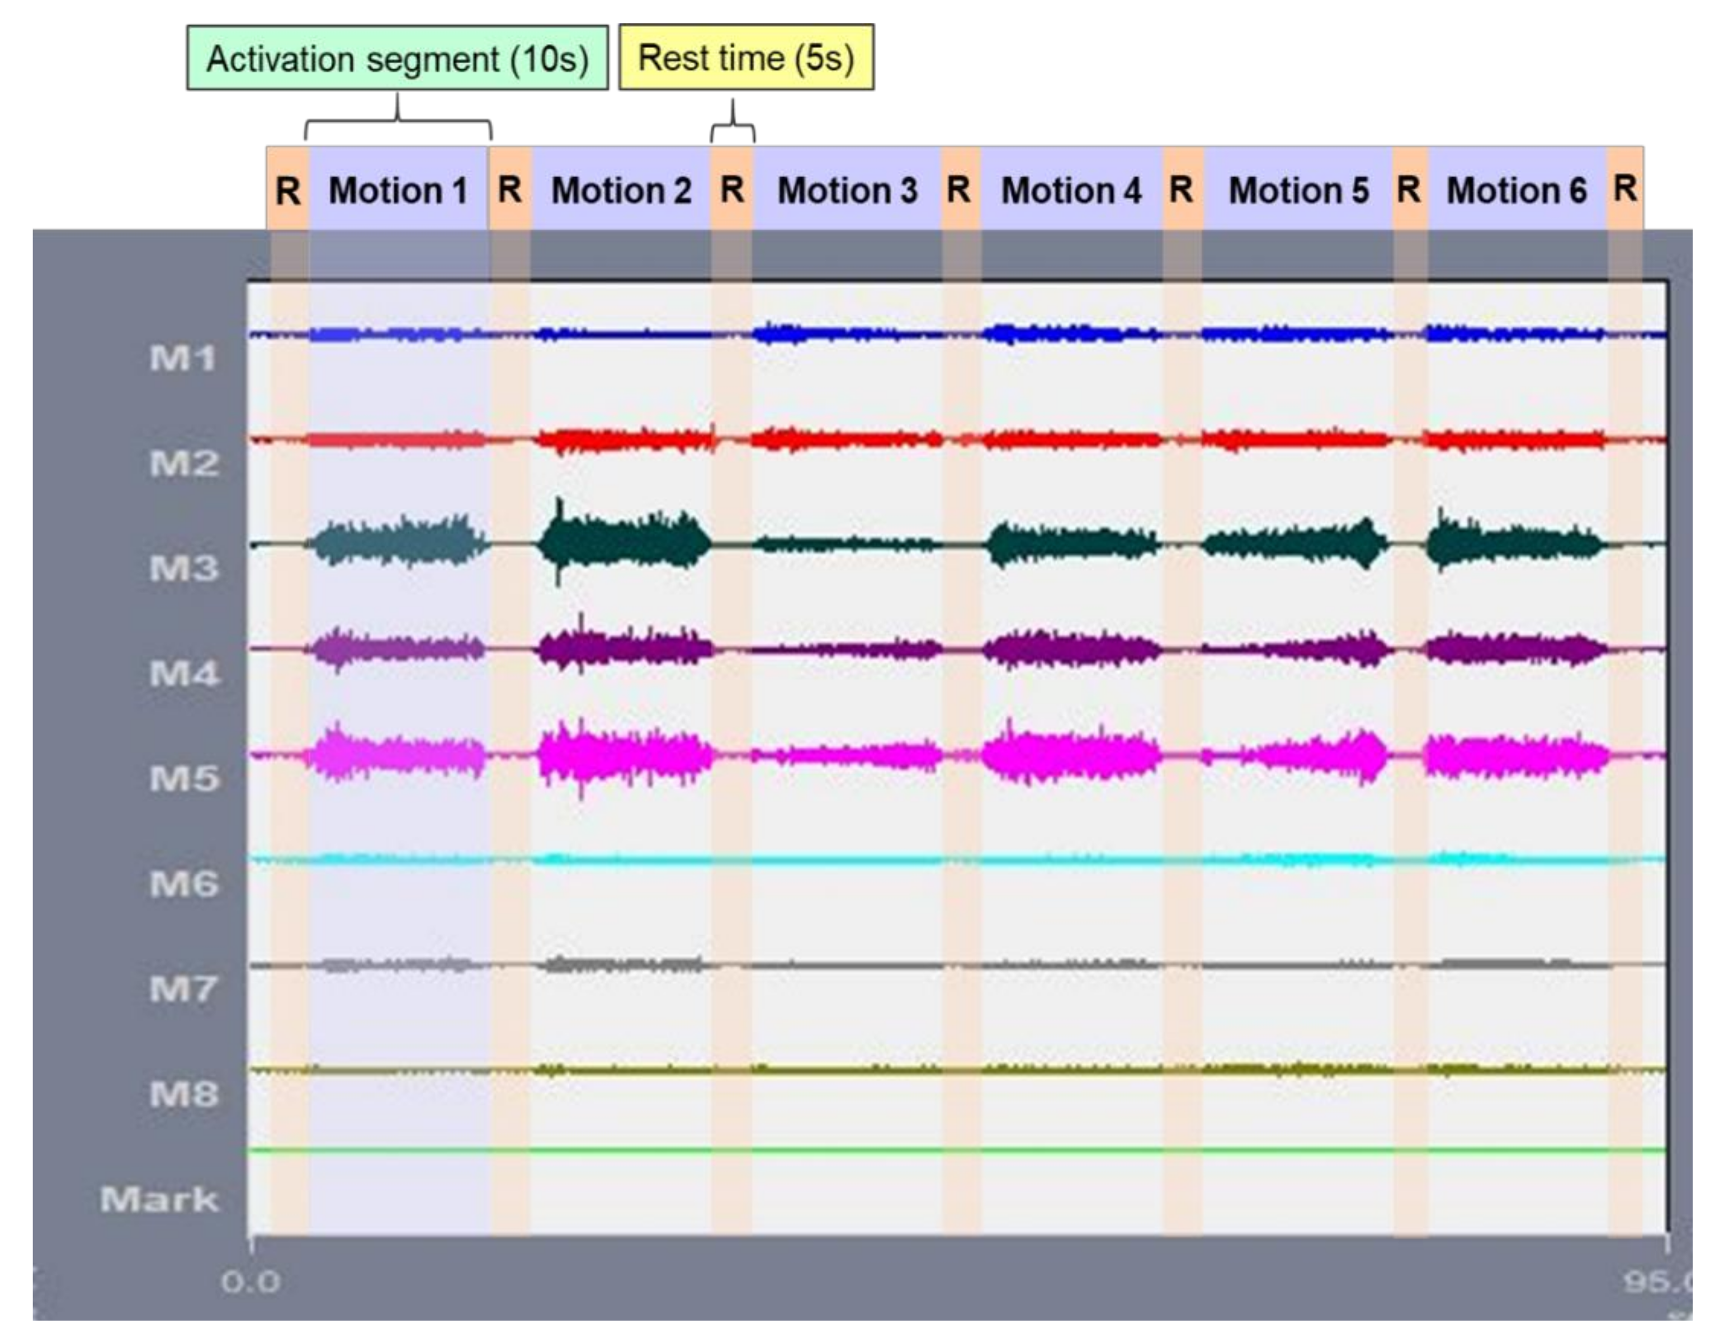This screenshot has height=1344, width=1729.
Task: Click the M5 channel label
Action: (185, 779)
